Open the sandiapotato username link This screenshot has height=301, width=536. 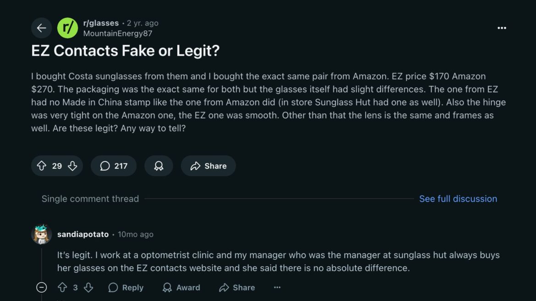click(83, 234)
